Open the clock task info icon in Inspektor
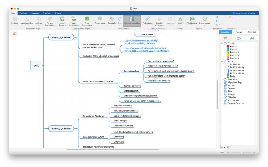The image size is (268, 167). tap(239, 38)
